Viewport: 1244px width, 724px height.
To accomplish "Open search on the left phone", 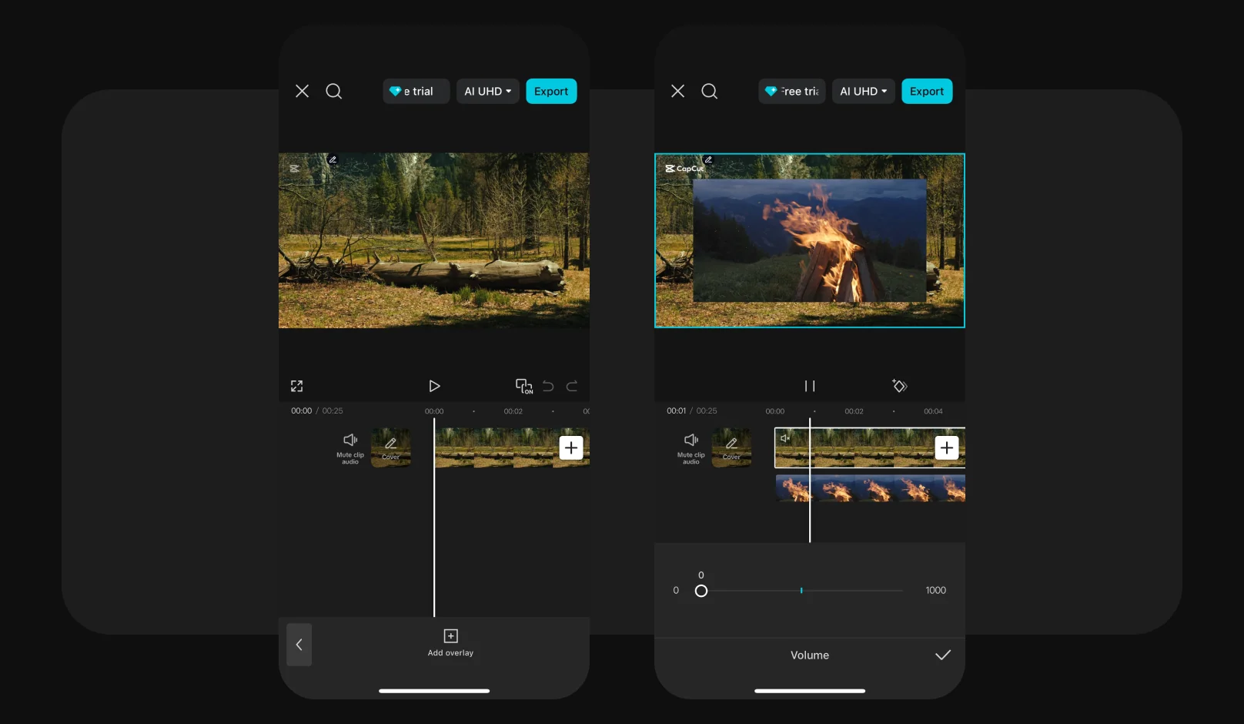I will pyautogui.click(x=333, y=91).
